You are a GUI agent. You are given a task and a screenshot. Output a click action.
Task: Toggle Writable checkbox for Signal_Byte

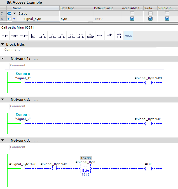coord(150,19)
